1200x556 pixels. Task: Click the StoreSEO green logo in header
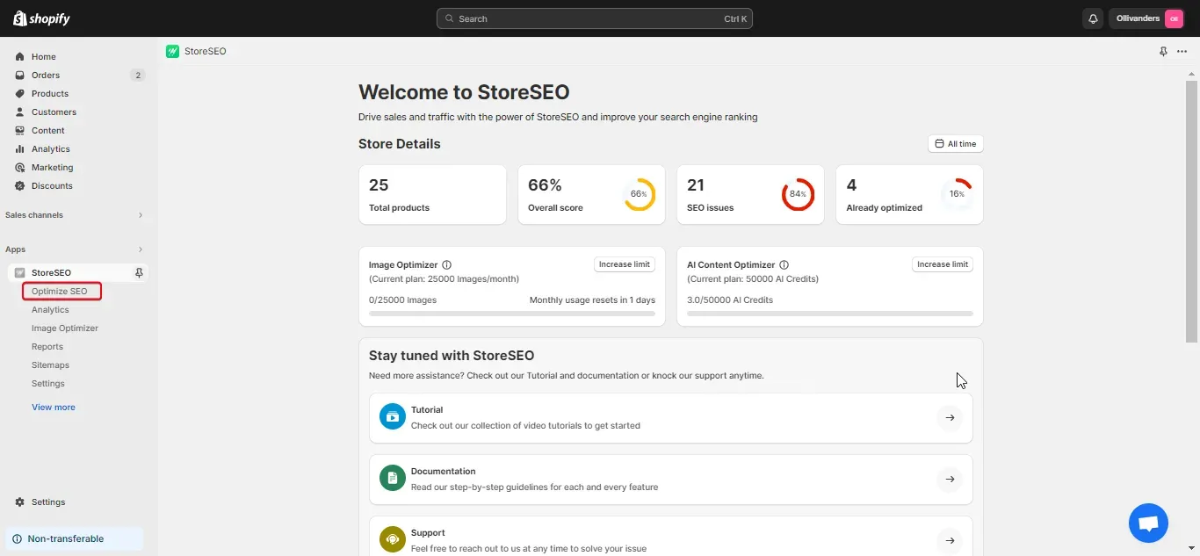pos(172,51)
